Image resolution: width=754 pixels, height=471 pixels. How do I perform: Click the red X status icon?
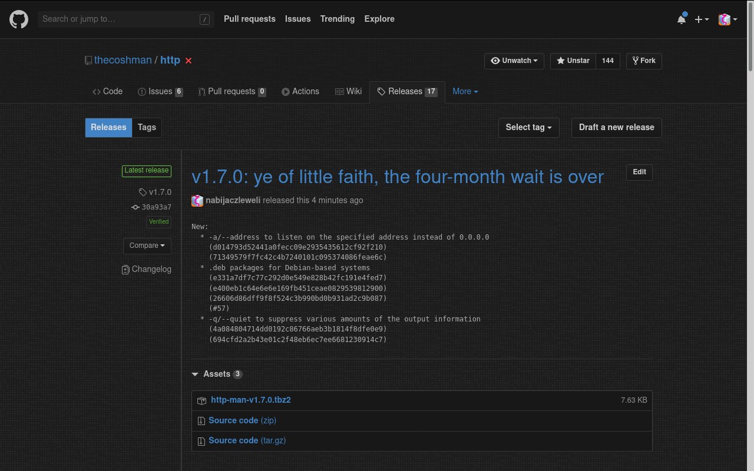click(x=188, y=61)
